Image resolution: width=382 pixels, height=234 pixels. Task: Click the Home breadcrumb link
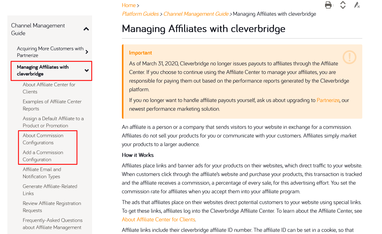(129, 5)
